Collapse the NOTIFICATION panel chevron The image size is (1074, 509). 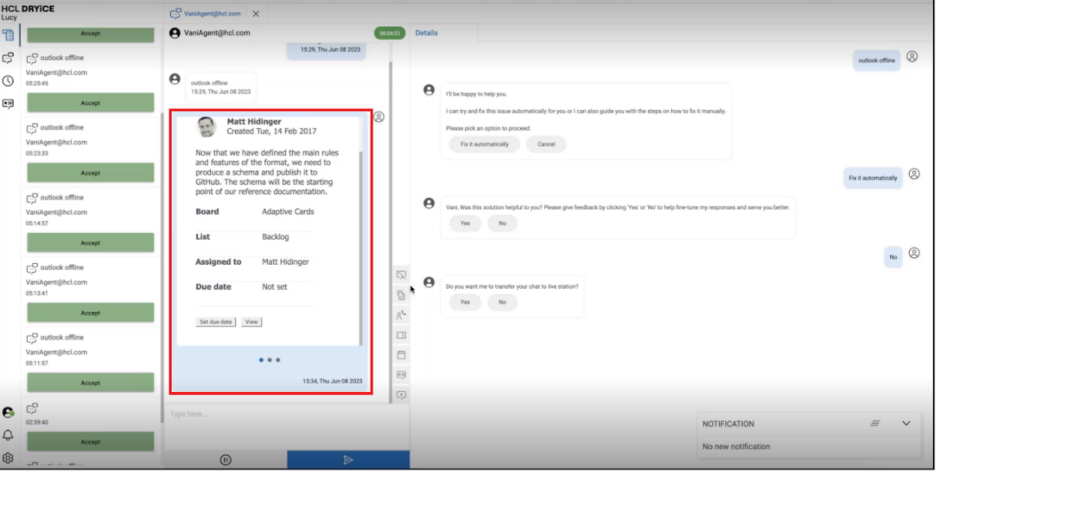pyautogui.click(x=906, y=424)
